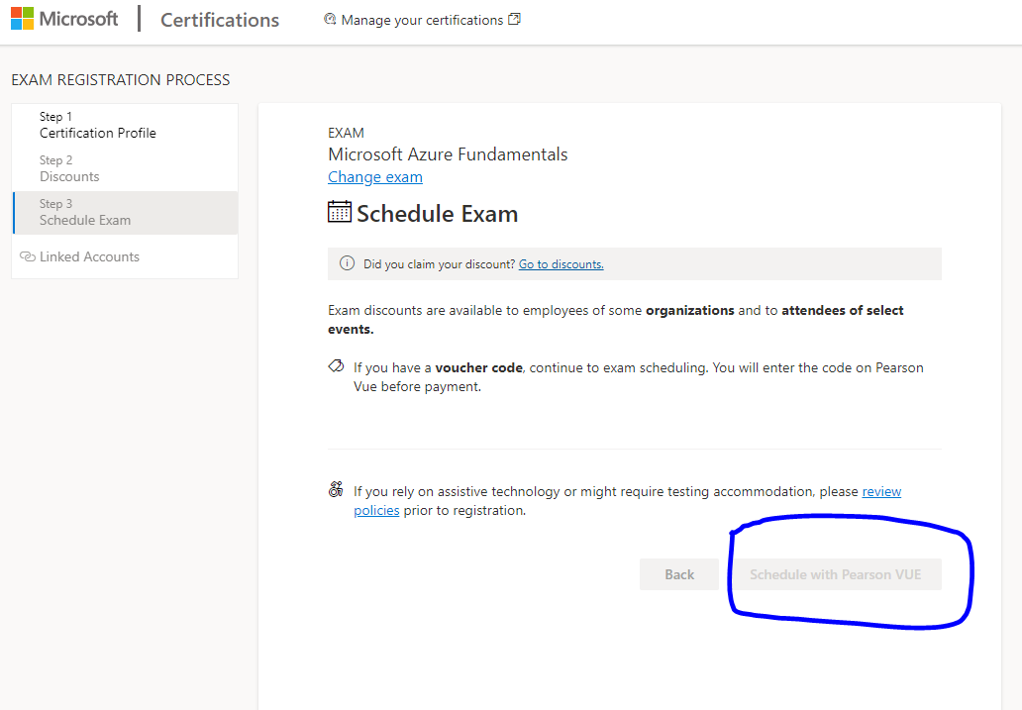Click the voucher tag icon
This screenshot has height=710, width=1022.
pos(336,365)
